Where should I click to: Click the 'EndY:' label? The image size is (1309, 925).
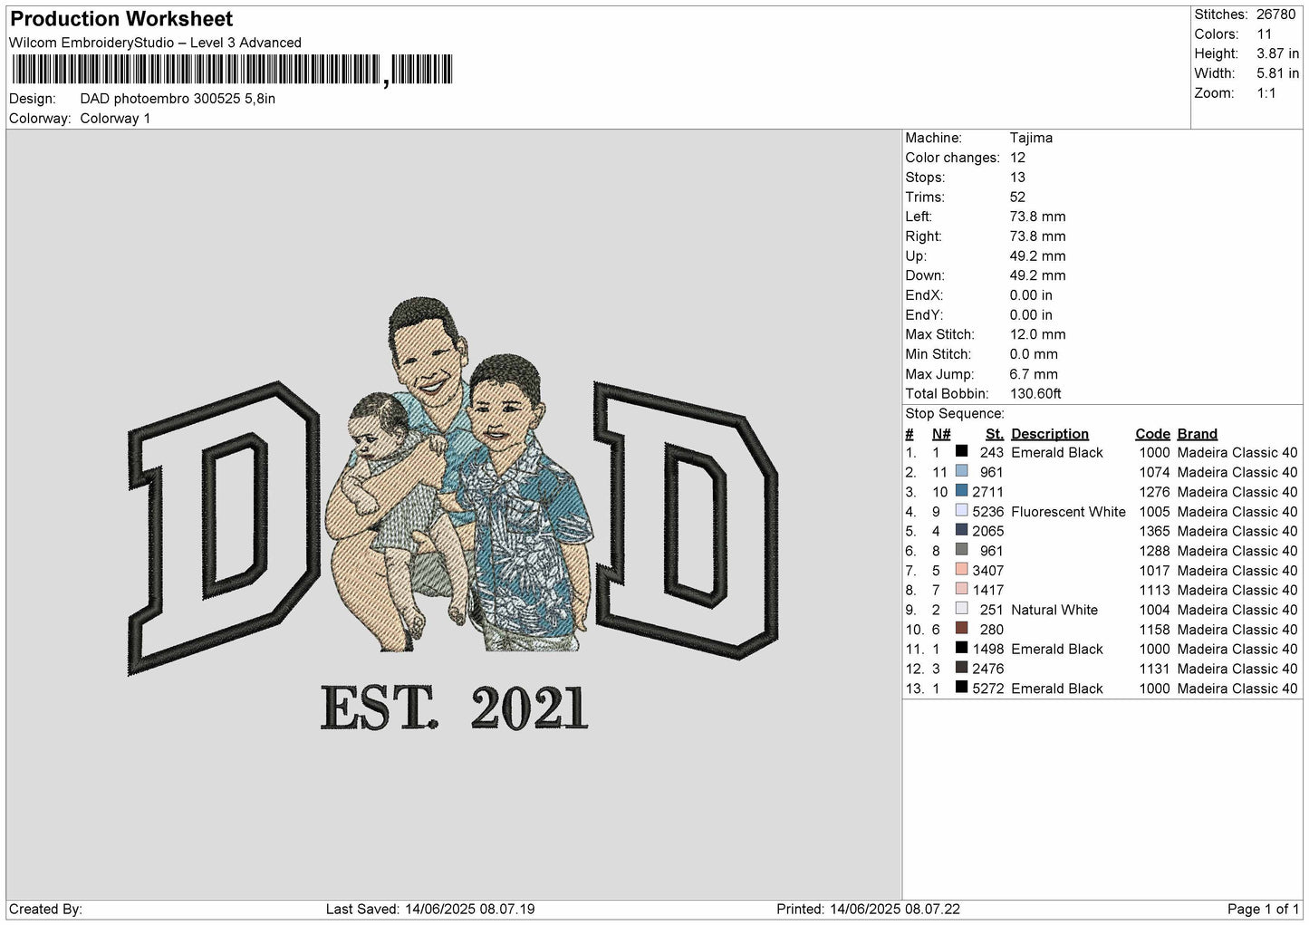(x=924, y=314)
